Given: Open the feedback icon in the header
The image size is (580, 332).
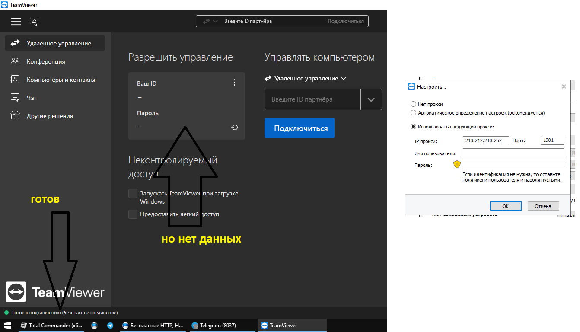Looking at the screenshot, I should point(34,21).
